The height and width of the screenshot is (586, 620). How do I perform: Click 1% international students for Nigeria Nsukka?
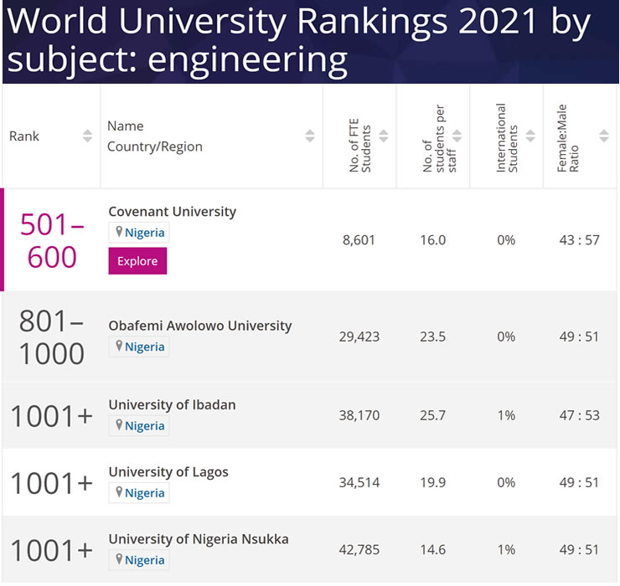pos(506,550)
